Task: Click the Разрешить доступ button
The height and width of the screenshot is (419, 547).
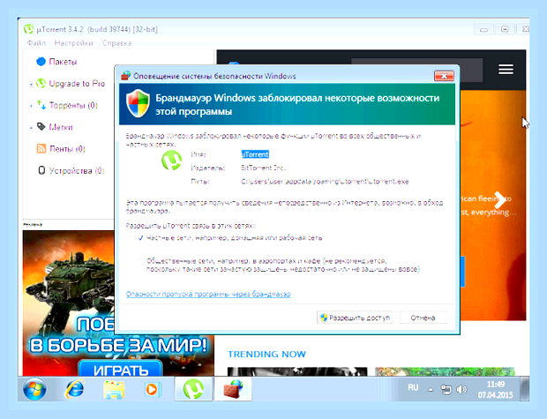Action: click(355, 318)
